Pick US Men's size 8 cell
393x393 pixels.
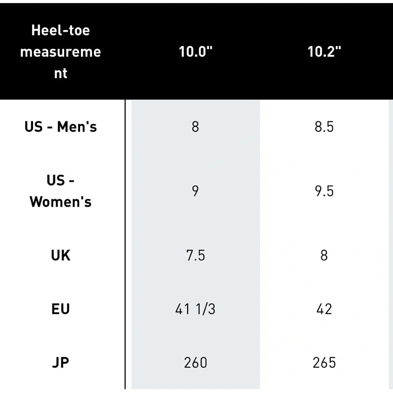click(195, 127)
